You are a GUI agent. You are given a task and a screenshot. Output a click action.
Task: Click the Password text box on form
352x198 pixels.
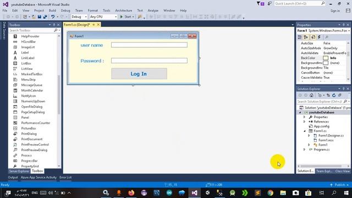(149, 61)
